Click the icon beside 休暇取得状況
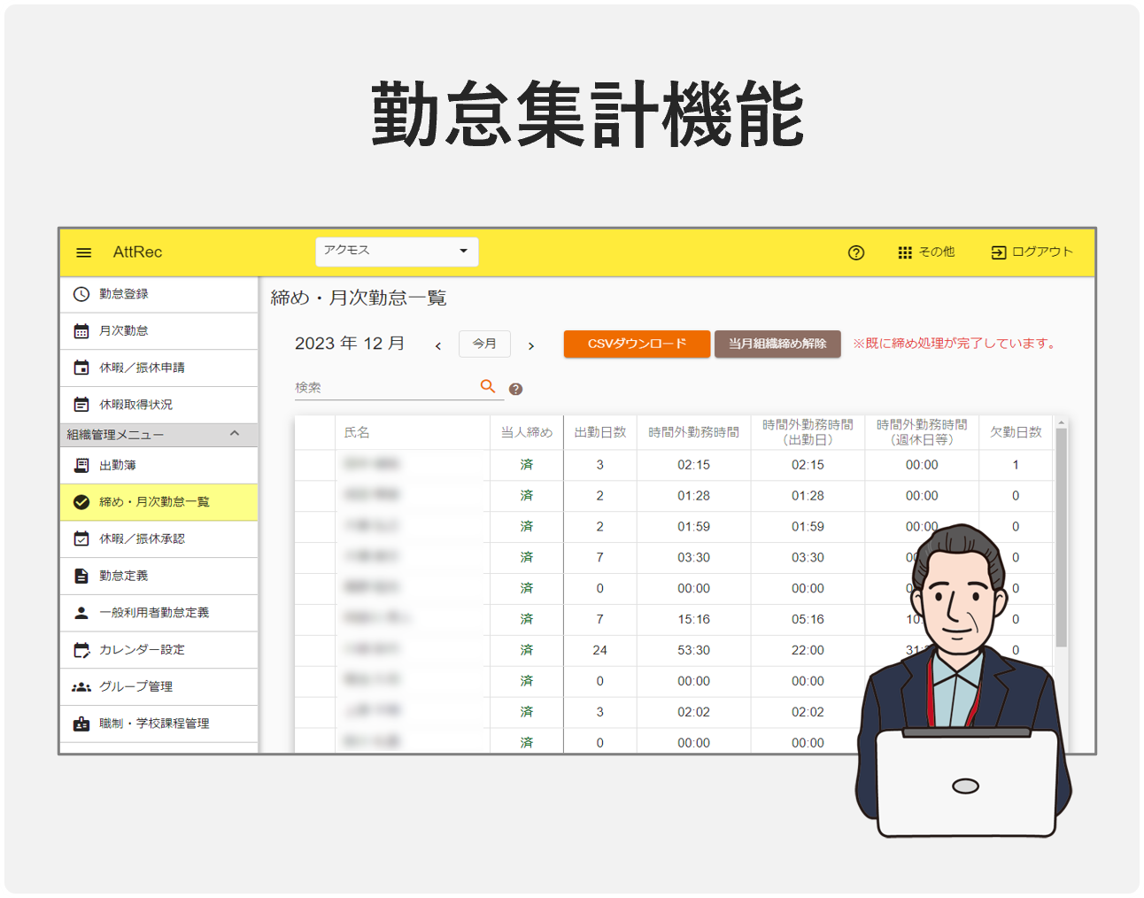The image size is (1144, 898). (81, 405)
